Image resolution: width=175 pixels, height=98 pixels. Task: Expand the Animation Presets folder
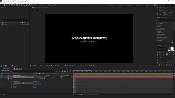point(157,22)
